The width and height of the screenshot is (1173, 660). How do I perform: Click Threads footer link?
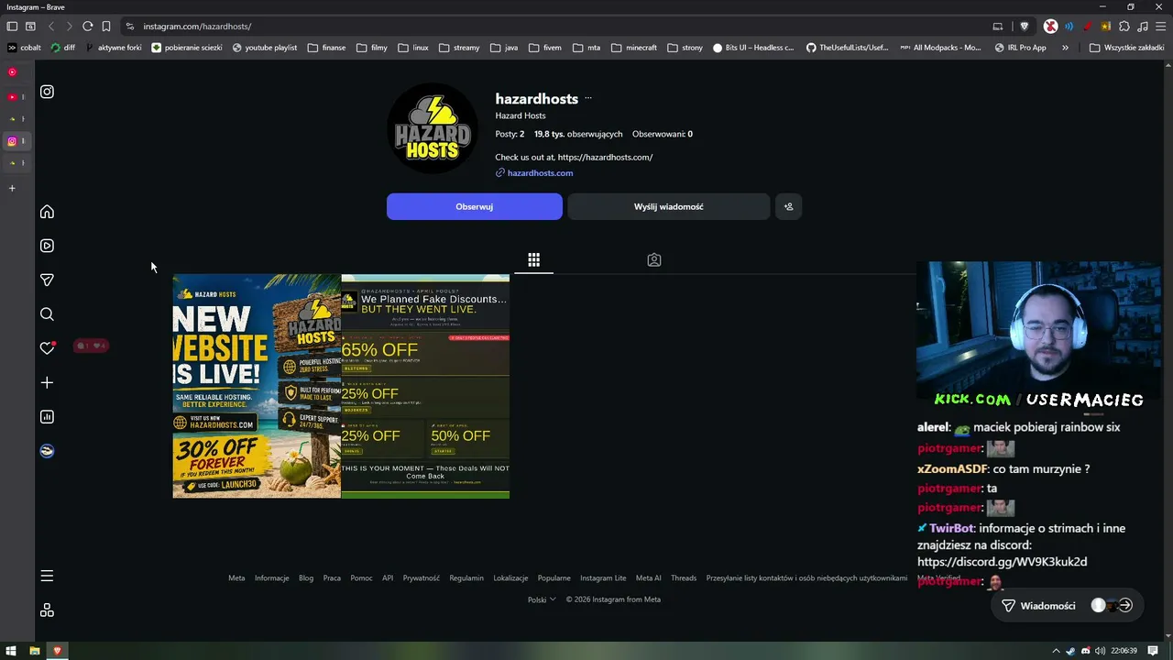tap(684, 578)
